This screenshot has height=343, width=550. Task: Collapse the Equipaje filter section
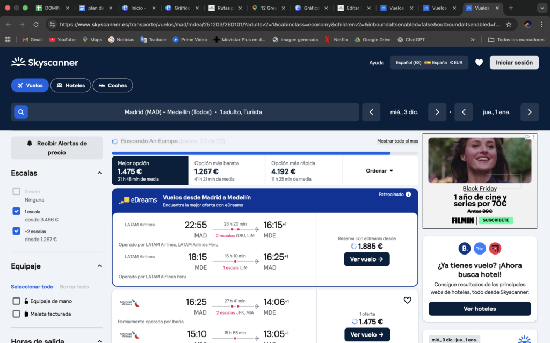coord(99,266)
